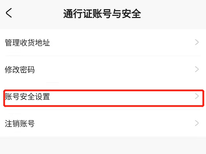Click the empty gray area below 注销账号
206x154 pixels.
coord(103,145)
